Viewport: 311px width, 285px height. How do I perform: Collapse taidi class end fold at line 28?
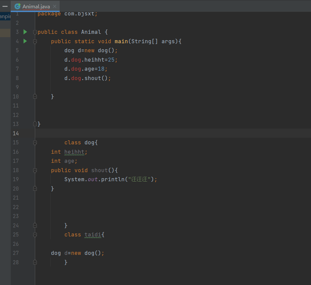[35, 262]
